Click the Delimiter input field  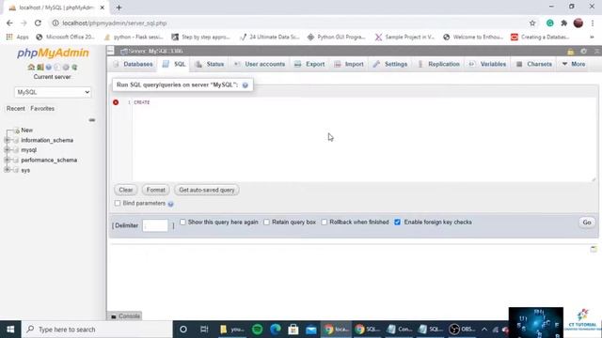[155, 225]
